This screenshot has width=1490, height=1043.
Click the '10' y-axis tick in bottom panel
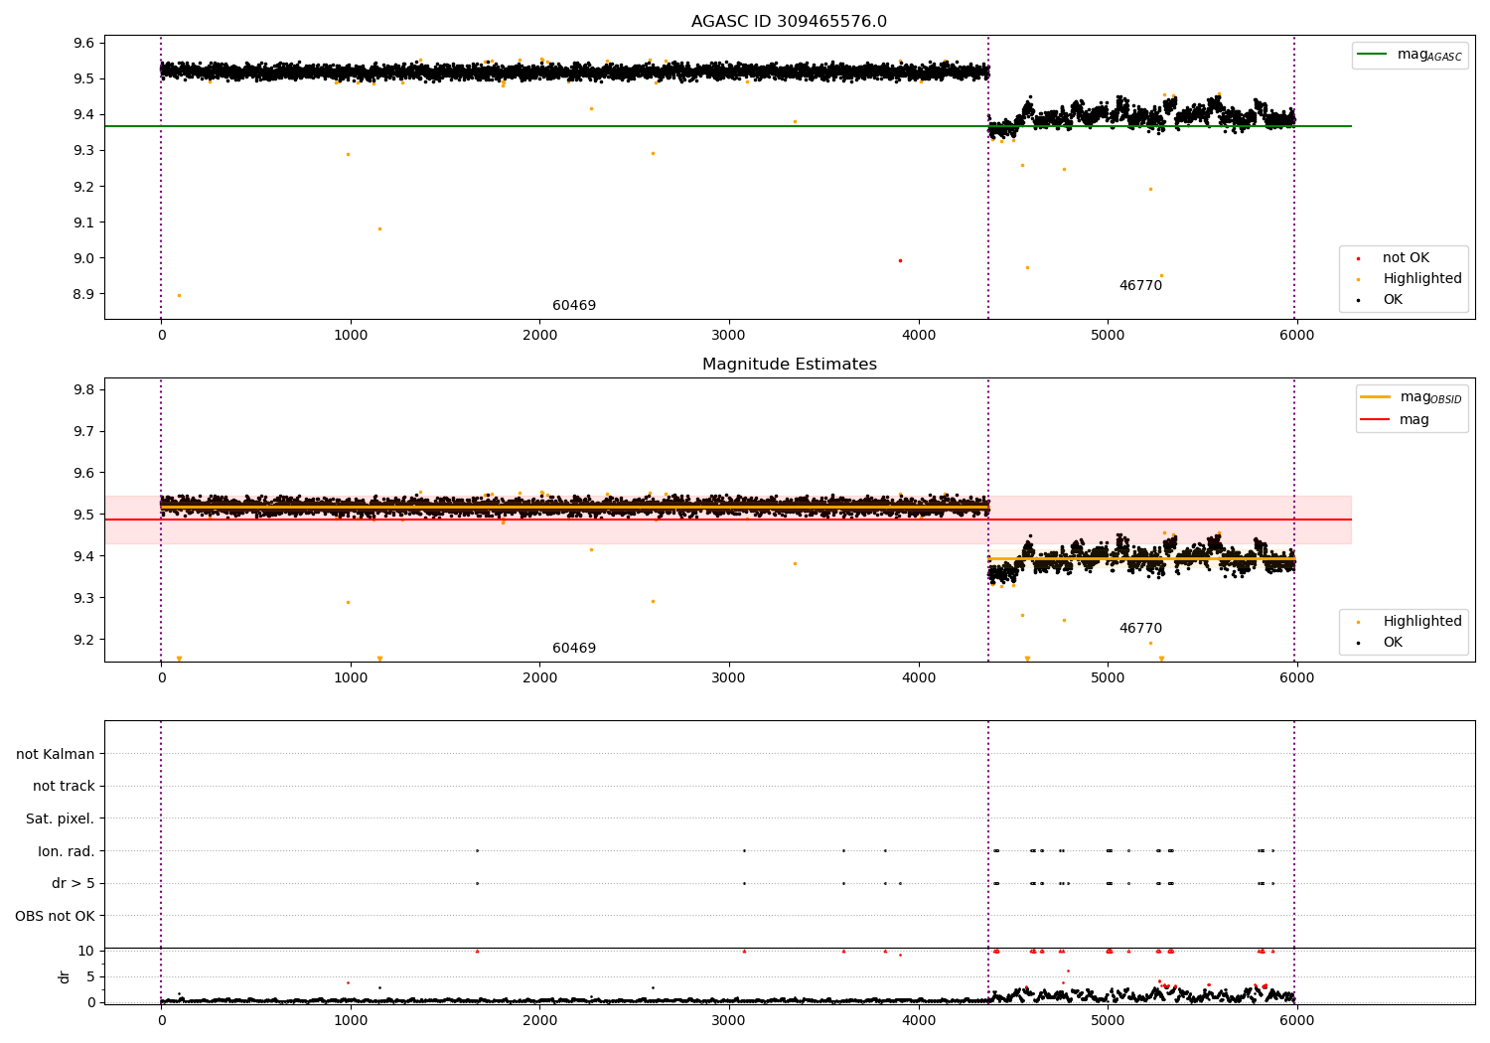[86, 952]
